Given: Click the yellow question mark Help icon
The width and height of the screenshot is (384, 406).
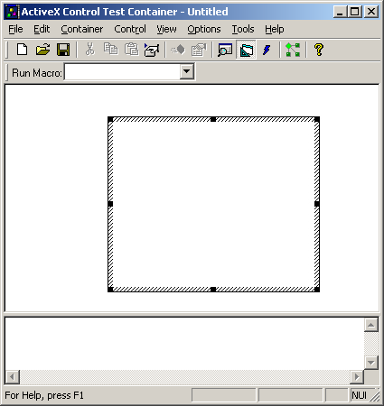Looking at the screenshot, I should [319, 50].
